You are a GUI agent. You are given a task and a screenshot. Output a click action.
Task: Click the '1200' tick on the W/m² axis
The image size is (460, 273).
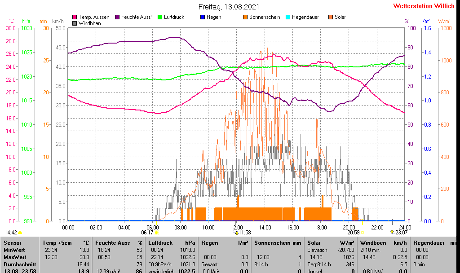click(446, 28)
